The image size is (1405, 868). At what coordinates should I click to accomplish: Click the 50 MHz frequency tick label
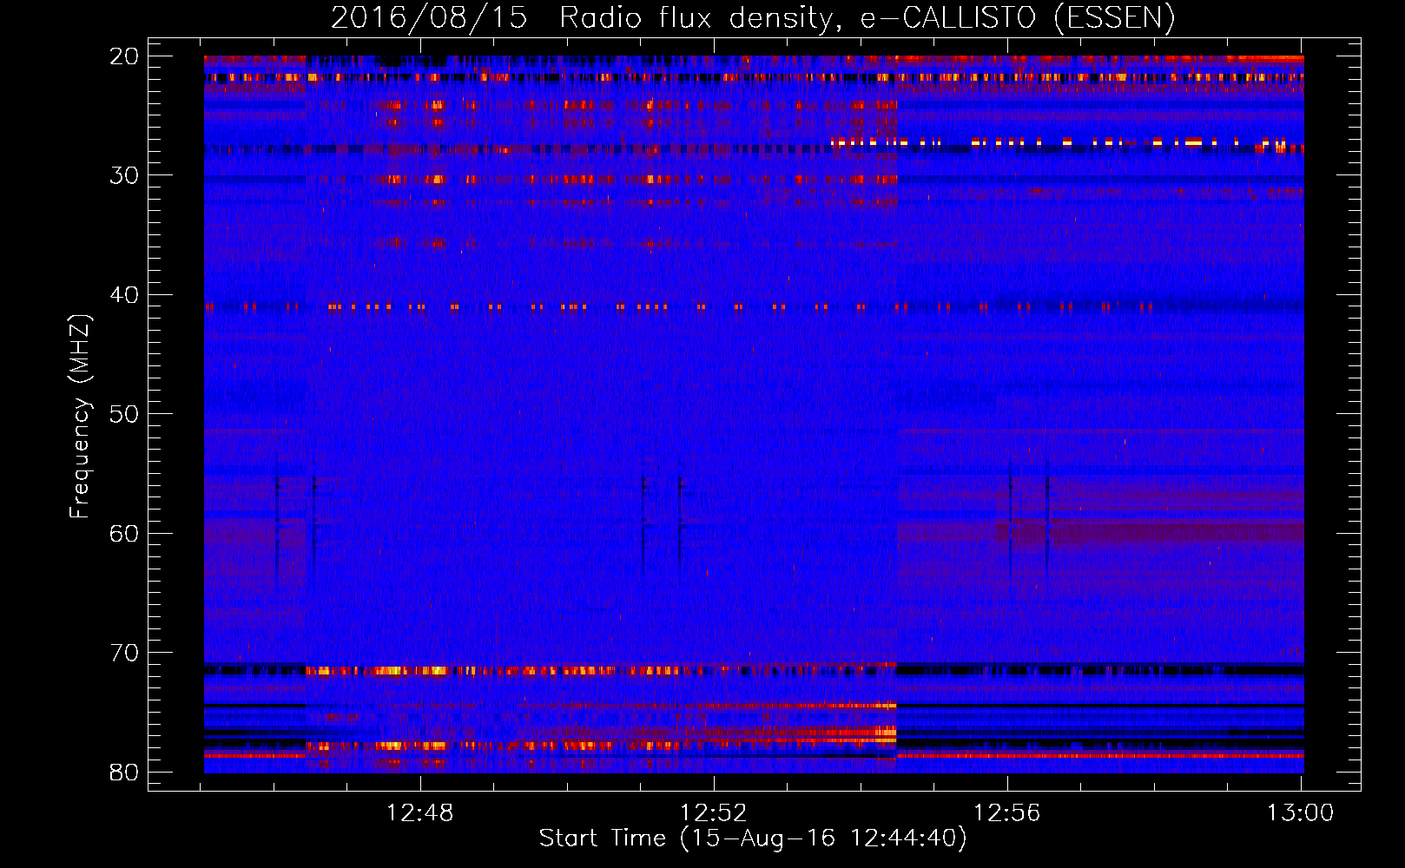point(124,414)
